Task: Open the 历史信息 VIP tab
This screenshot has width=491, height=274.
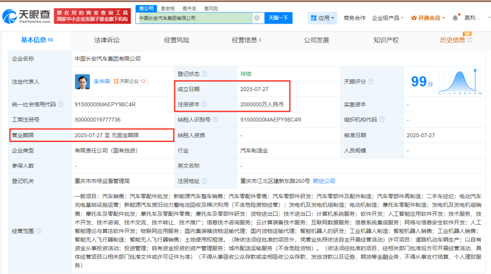Action: point(452,40)
